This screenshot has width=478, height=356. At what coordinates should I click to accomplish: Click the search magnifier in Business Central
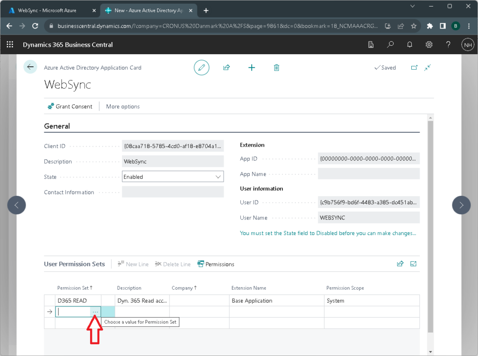(390, 45)
